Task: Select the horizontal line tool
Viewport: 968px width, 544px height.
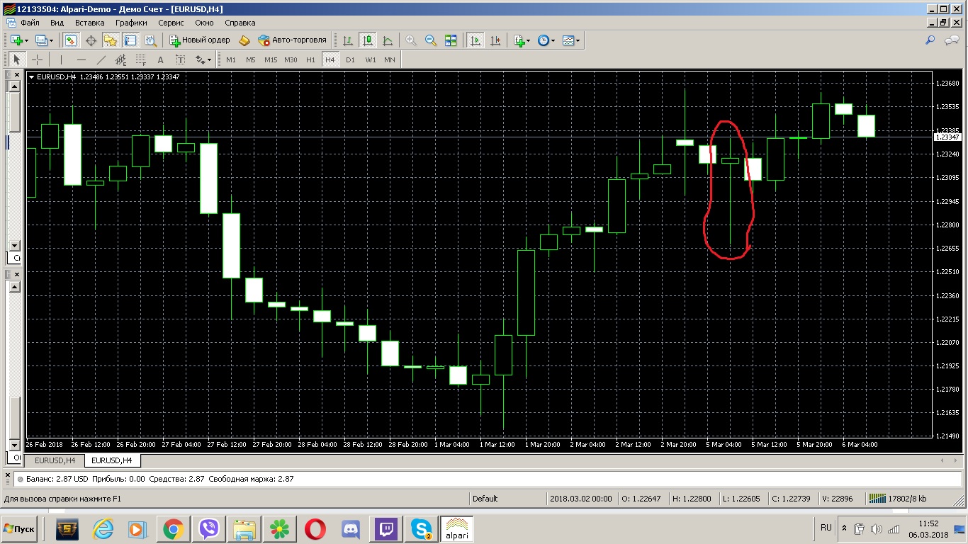Action: point(81,59)
